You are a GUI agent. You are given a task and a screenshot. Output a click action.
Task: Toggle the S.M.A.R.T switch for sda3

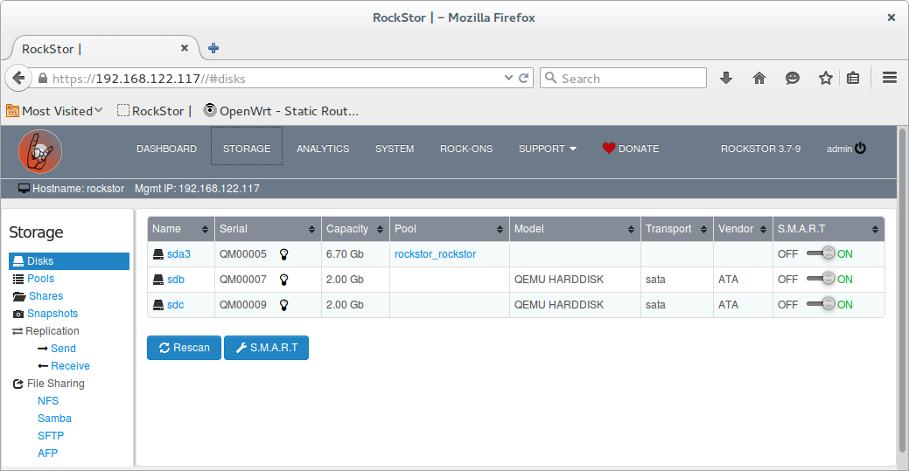coord(821,253)
